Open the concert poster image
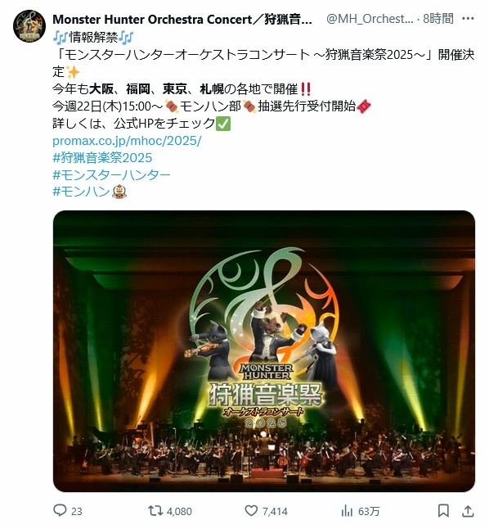Image resolution: width=489 pixels, height=529 pixels. tap(264, 350)
